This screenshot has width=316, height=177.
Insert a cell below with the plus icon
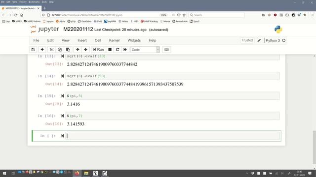coord(42,50)
